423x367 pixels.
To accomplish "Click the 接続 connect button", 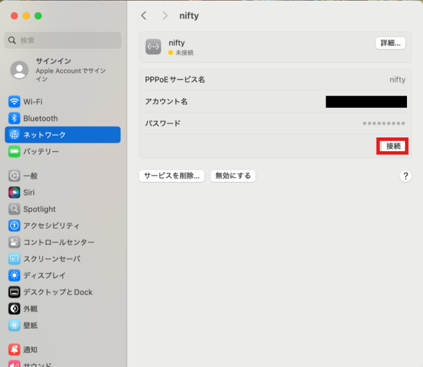I will point(393,146).
